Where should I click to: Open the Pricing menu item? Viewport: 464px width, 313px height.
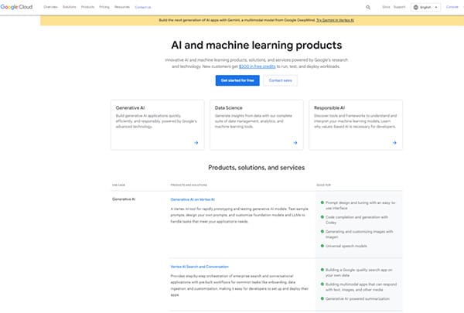coord(104,7)
